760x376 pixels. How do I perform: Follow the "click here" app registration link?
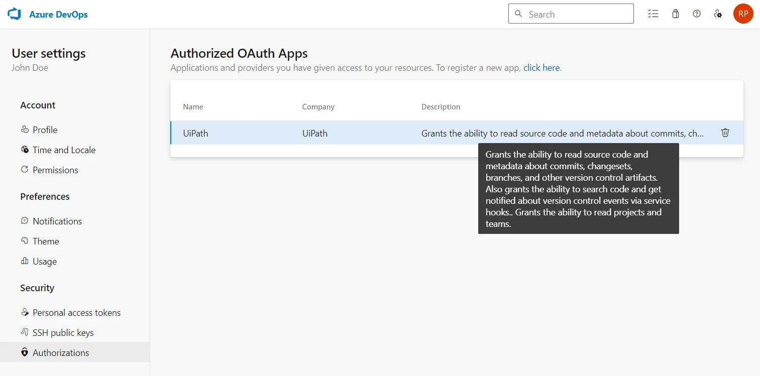(541, 67)
